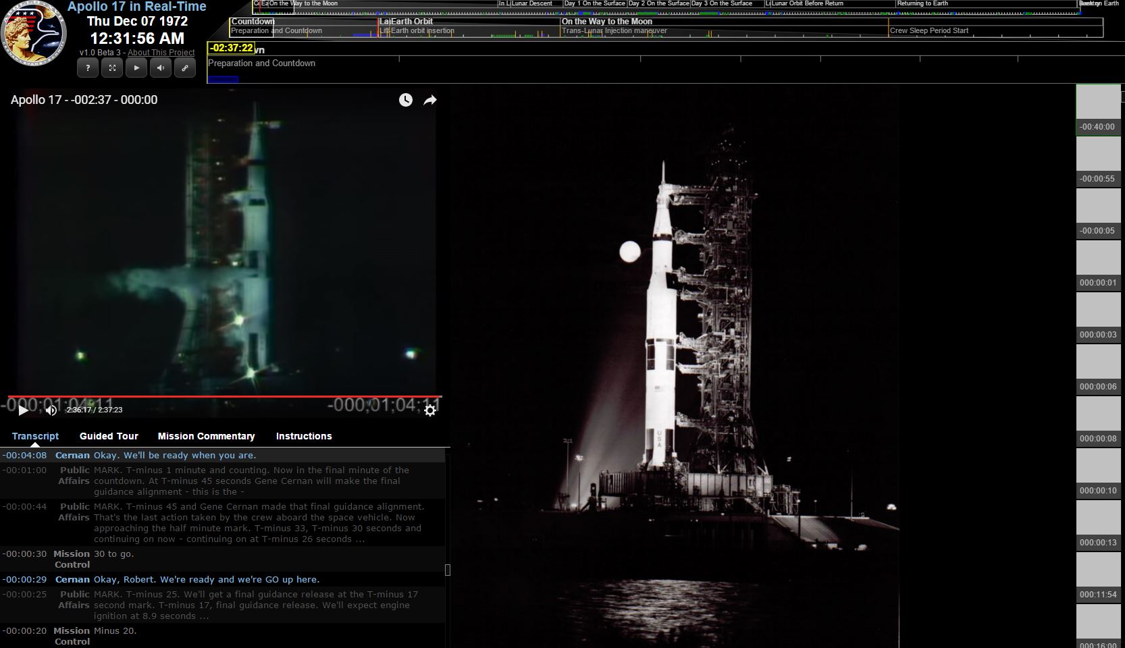Select photo thumbnail labeled 000:00:08
The width and height of the screenshot is (1125, 648).
1098,421
